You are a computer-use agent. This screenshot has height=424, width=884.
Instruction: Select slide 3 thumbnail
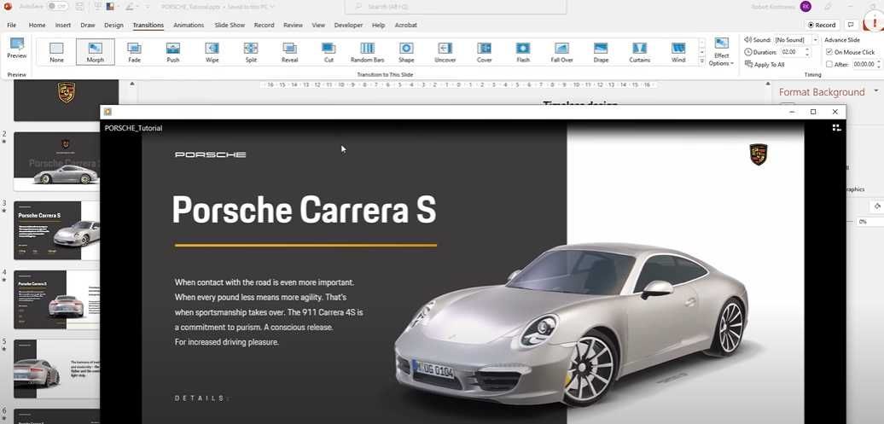(x=56, y=230)
